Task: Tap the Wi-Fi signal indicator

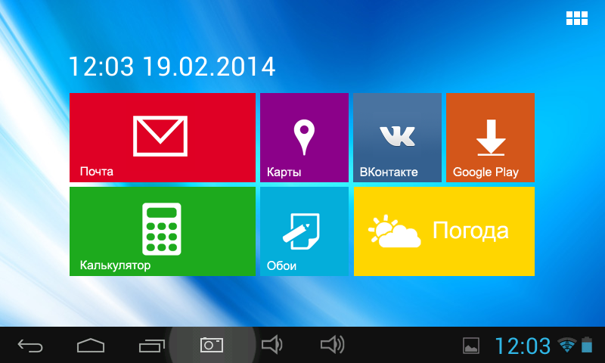Action: click(566, 346)
